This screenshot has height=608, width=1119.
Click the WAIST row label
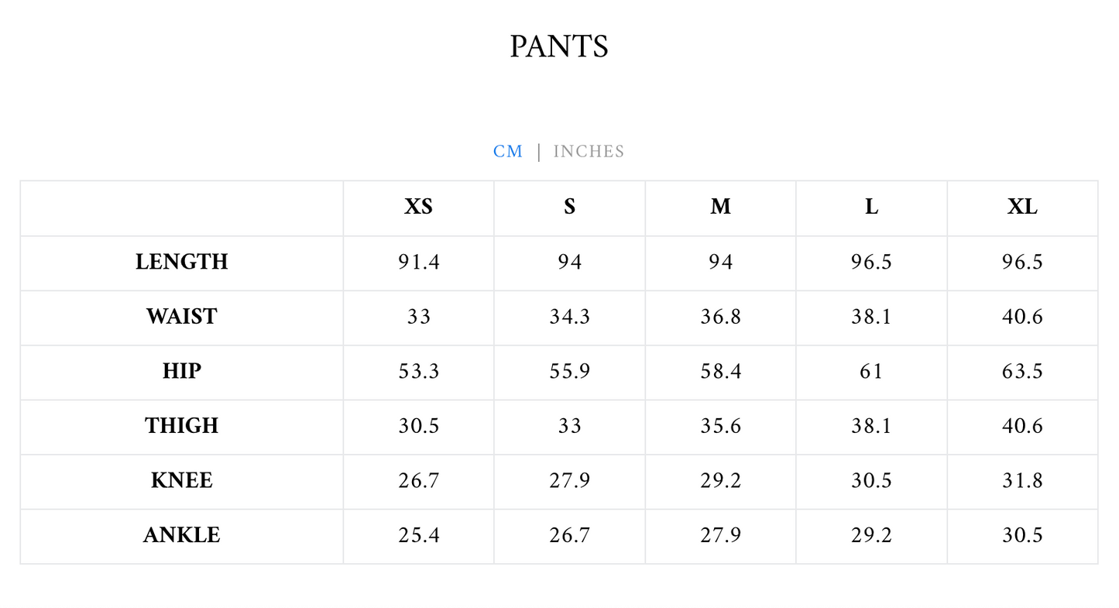182,317
